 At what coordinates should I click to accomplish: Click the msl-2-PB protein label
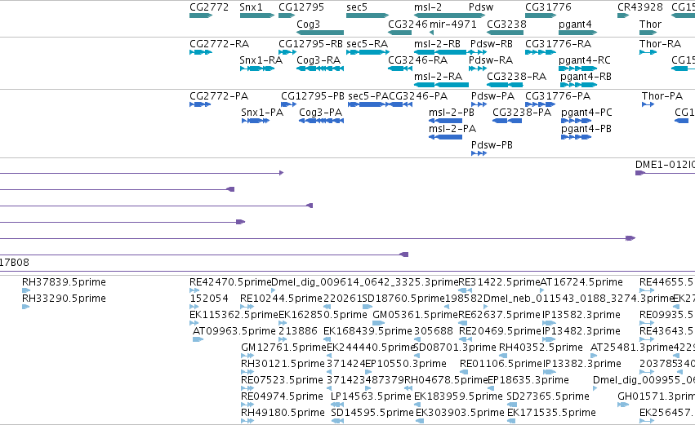(451, 113)
